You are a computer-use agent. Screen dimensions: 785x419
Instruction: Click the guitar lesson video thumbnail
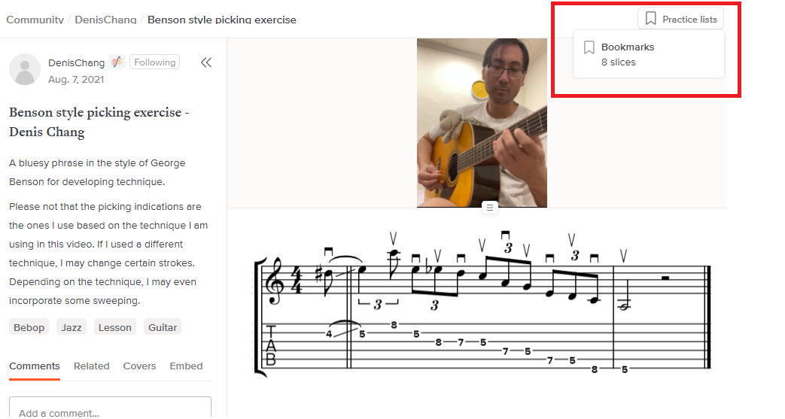(482, 123)
